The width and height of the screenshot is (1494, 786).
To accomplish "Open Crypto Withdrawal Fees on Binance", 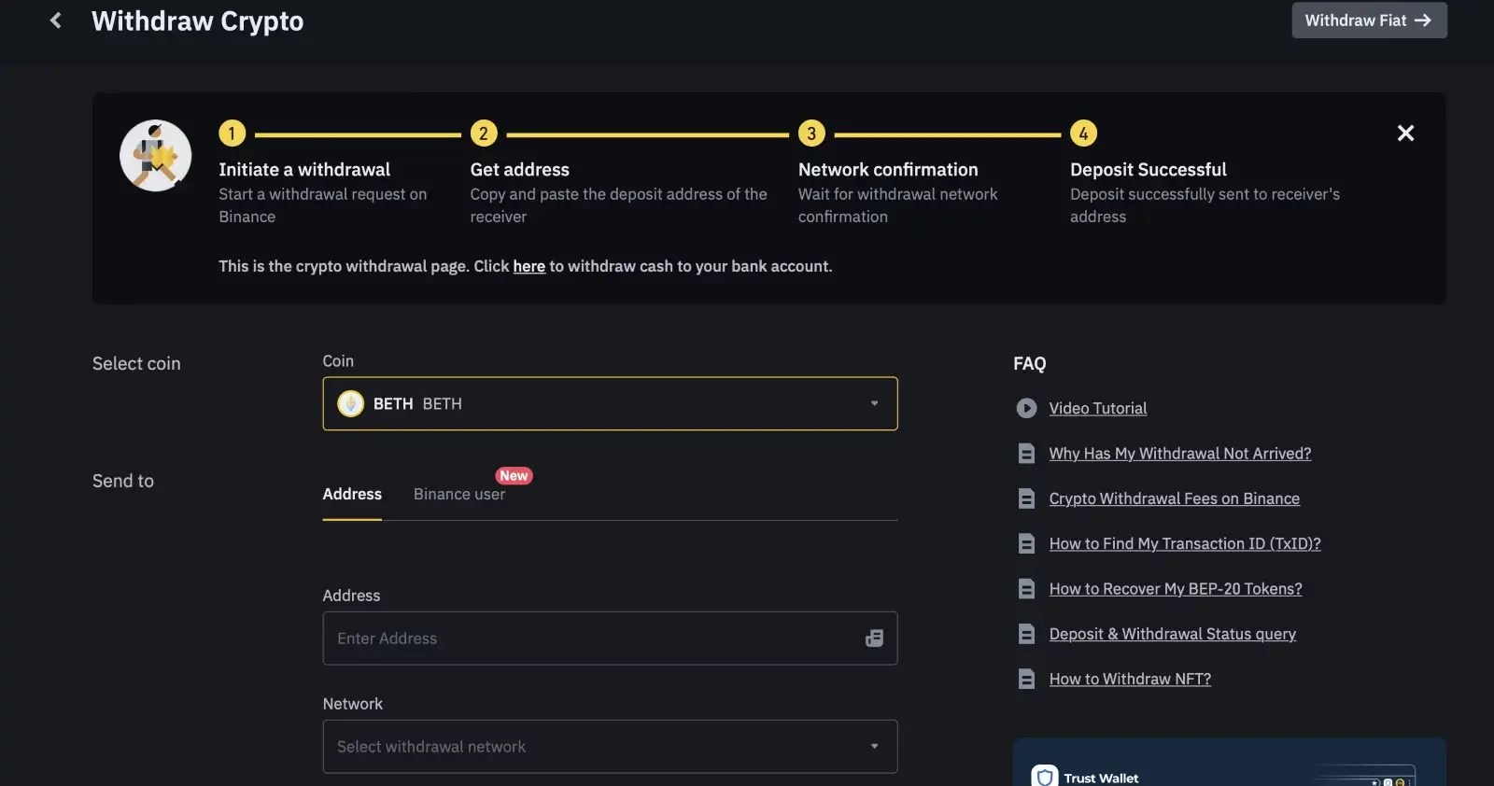I will 1174,498.
